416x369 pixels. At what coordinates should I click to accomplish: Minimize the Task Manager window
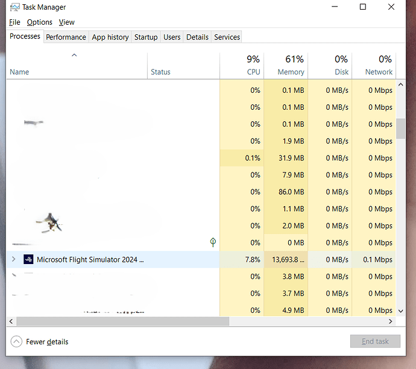coord(335,7)
